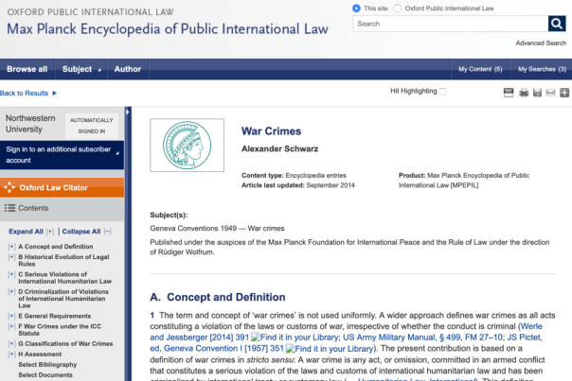Screen dimensions: 572x381
Task: Expand 'A Concept and Definition' section
Action: click(x=10, y=246)
